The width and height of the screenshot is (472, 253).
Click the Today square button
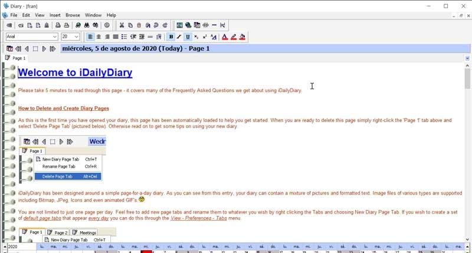coord(35,49)
